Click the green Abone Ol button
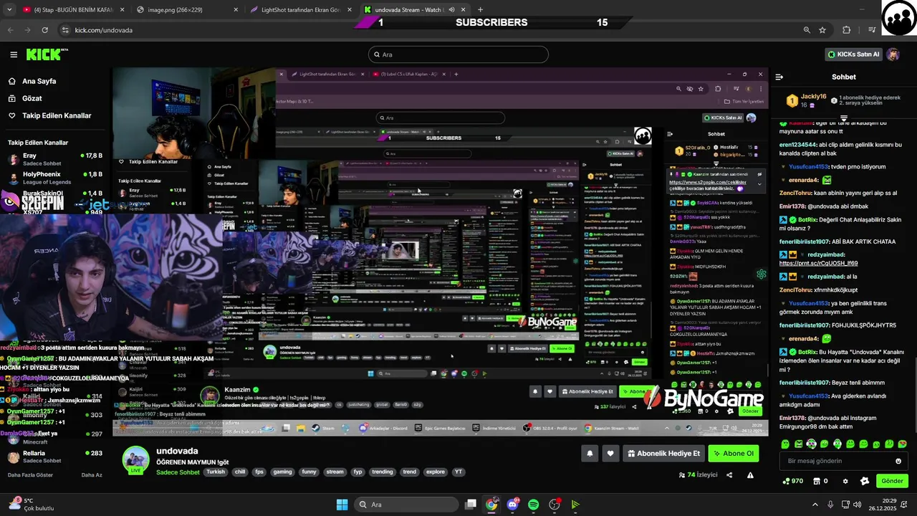 pos(733,453)
